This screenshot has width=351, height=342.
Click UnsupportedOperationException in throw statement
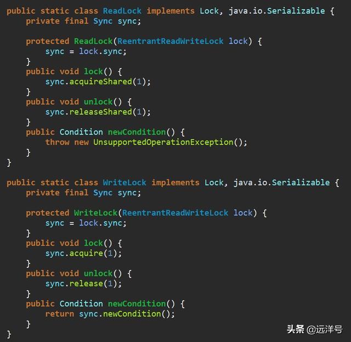[163, 142]
